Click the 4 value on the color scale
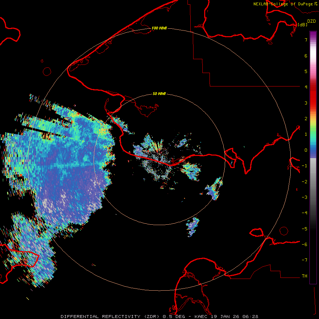Viewport: 319px width, 319px height. click(x=306, y=87)
